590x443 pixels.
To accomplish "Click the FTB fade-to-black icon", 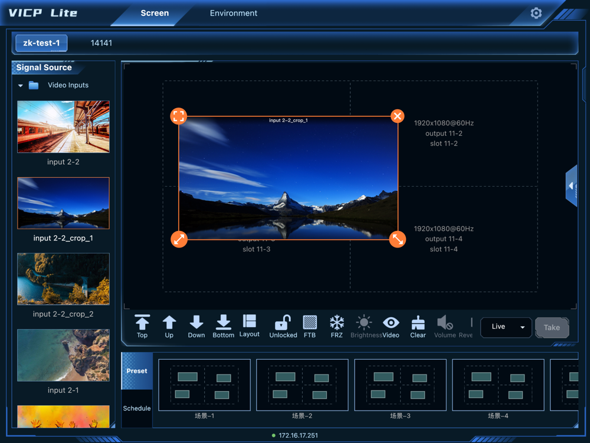I will tap(310, 326).
